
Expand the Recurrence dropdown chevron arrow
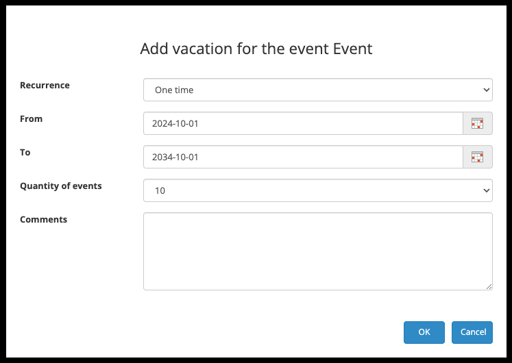[486, 90]
